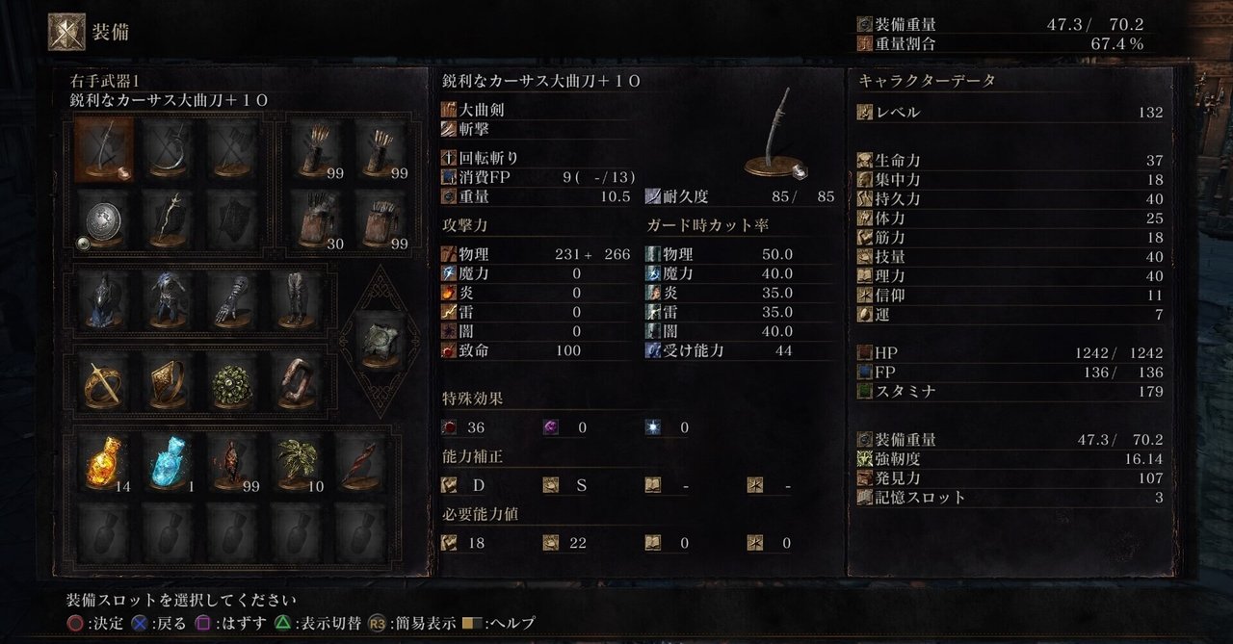Select the round silver shield slot
1233x644 pixels.
point(105,221)
